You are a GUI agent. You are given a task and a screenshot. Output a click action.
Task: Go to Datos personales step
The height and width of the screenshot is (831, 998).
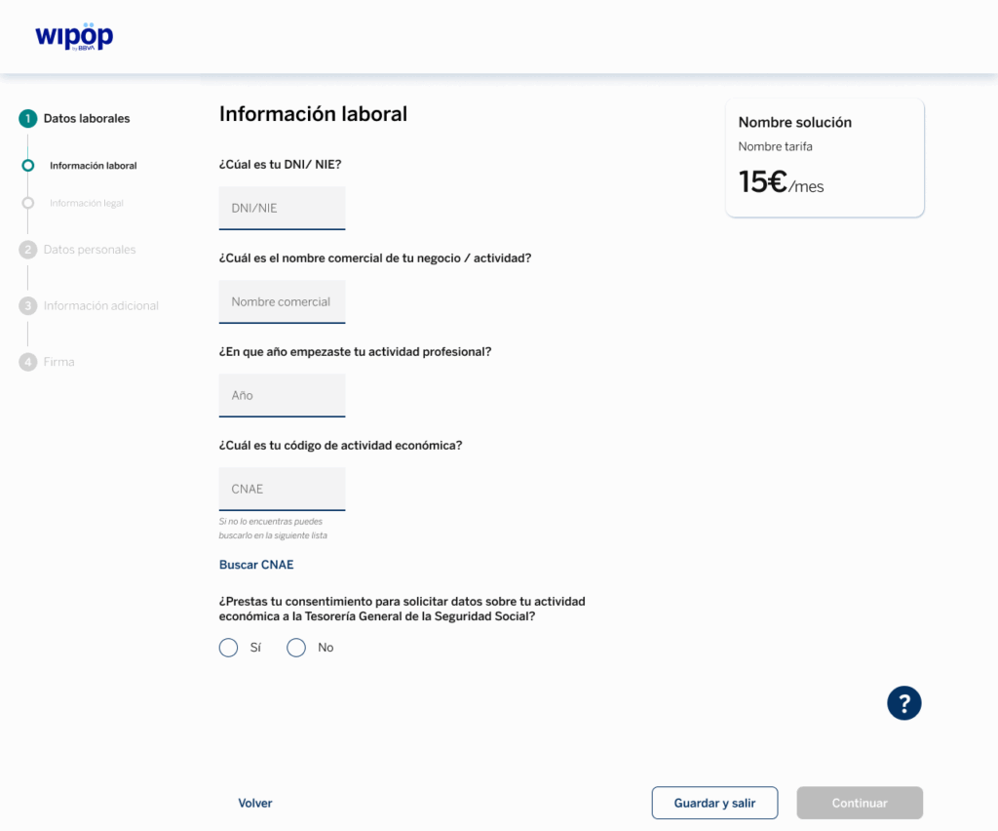click(90, 250)
